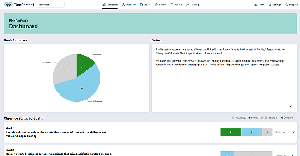Image resolution: width=300 pixels, height=156 pixels.
Task: Click the In Progress legend swatch
Action: [266, 117]
